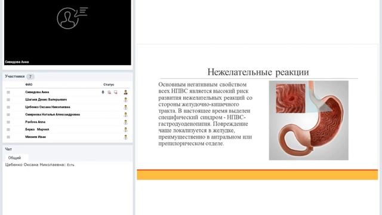382x215 pixels.
Task: Click the grey square beside Смирнова Наталья Александровна
Action: point(8,115)
